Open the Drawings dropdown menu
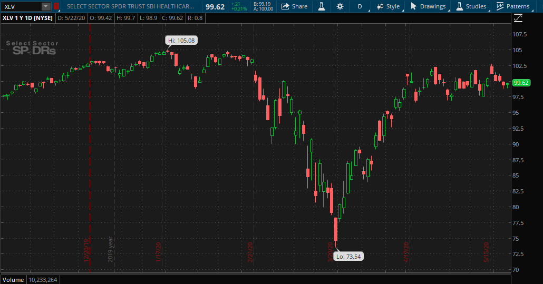Screen dimensions: 543x284 click(429, 6)
